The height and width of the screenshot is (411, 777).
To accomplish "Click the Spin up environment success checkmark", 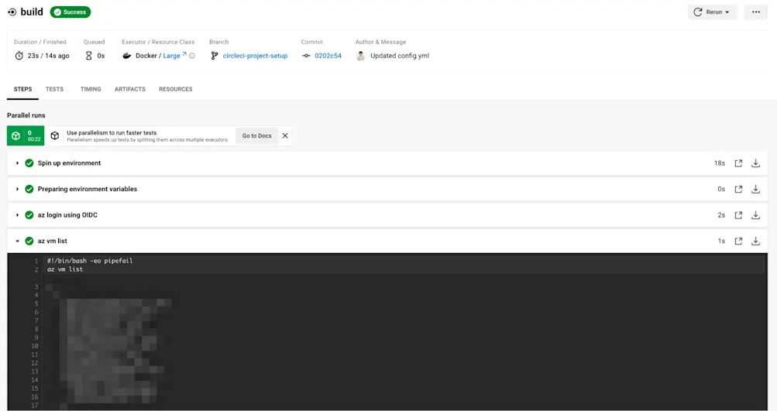I will [29, 163].
